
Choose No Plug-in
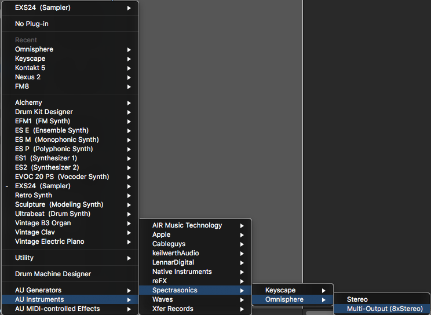pos(70,24)
